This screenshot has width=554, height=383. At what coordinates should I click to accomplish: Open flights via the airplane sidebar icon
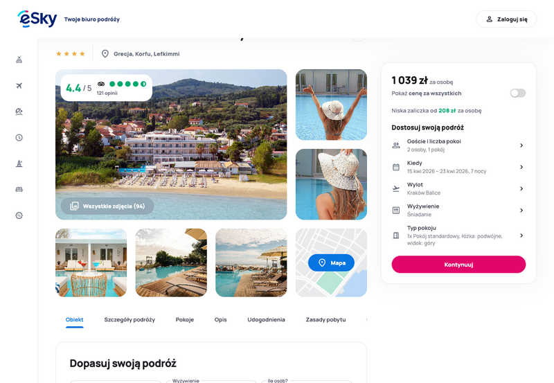[19, 85]
